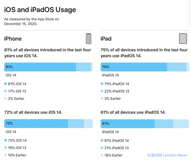Click the iPhone device icon

[x=88, y=39]
